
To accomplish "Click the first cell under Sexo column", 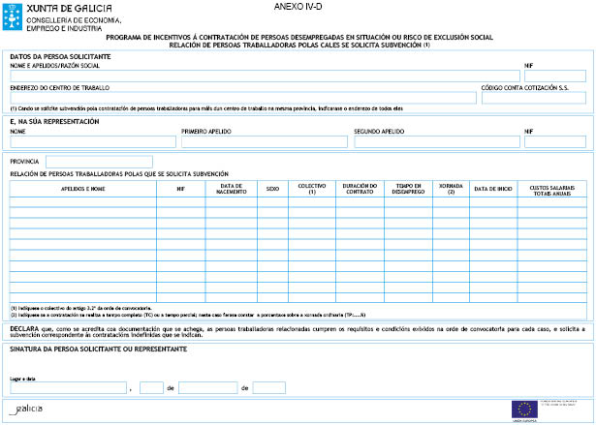I will pos(272,202).
